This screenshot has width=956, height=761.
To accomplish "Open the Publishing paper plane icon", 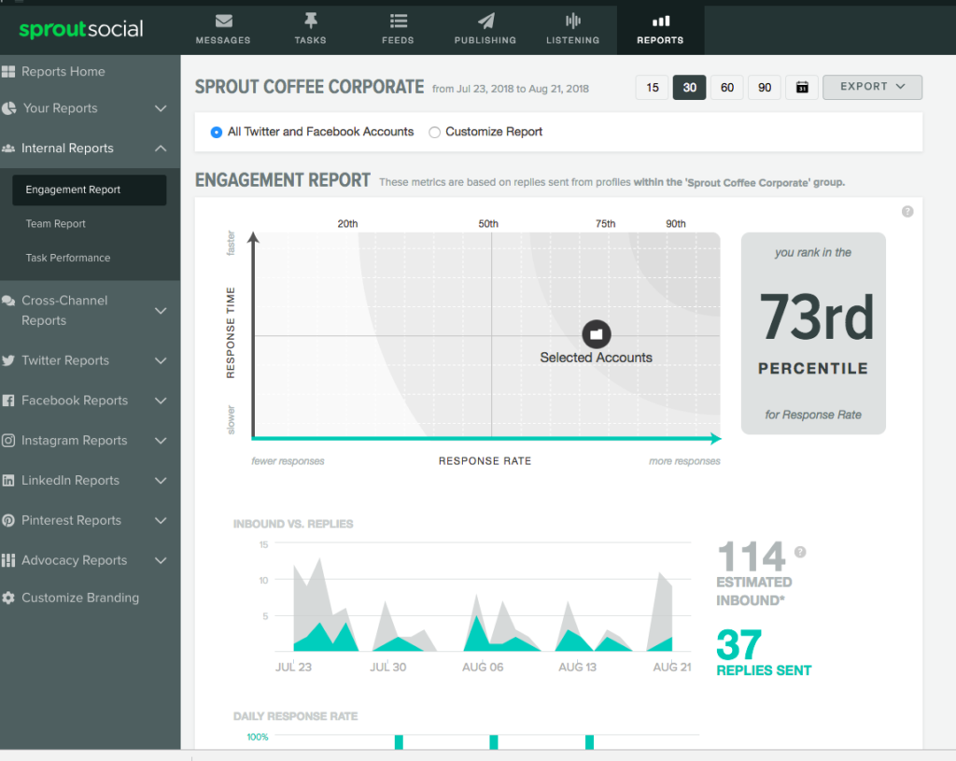I will coord(485,21).
